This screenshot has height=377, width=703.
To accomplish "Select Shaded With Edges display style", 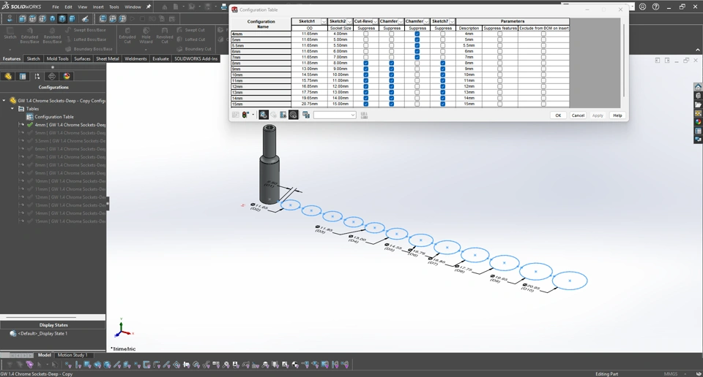I will point(62,19).
